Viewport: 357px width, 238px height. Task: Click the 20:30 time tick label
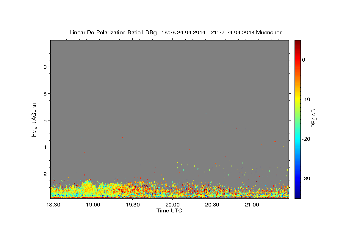(x=212, y=205)
